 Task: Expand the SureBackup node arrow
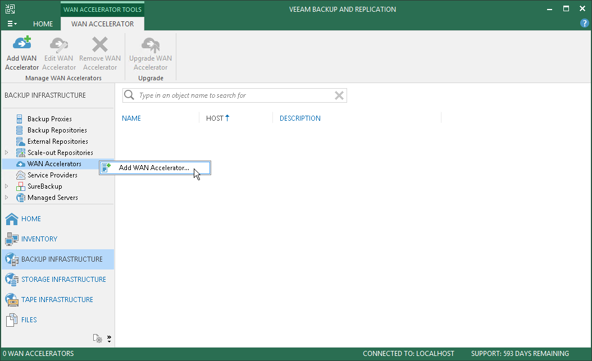click(x=6, y=186)
